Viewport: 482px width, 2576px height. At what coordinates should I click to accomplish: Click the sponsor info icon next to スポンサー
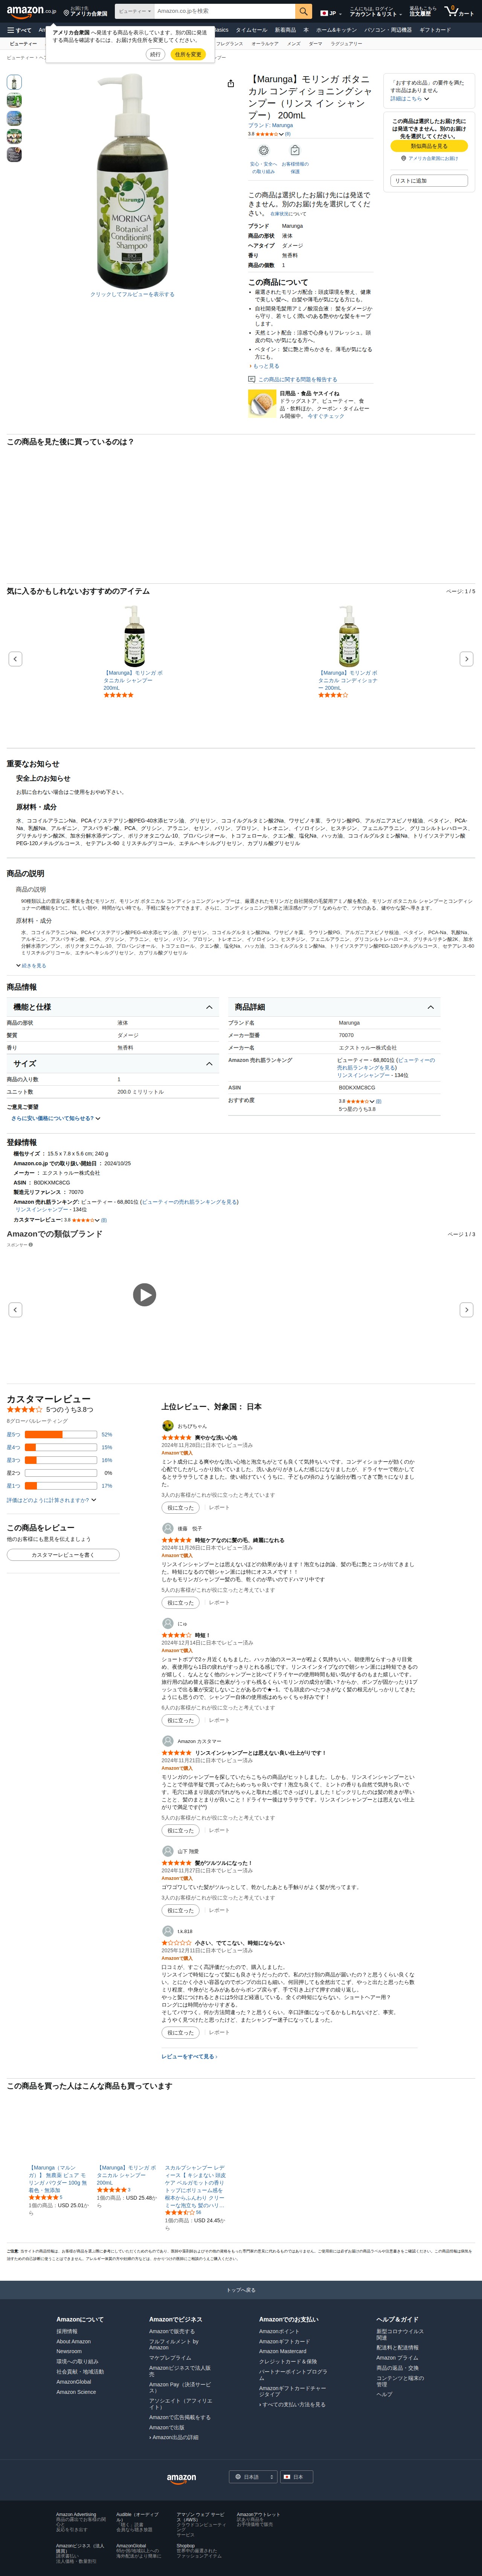tap(31, 1245)
